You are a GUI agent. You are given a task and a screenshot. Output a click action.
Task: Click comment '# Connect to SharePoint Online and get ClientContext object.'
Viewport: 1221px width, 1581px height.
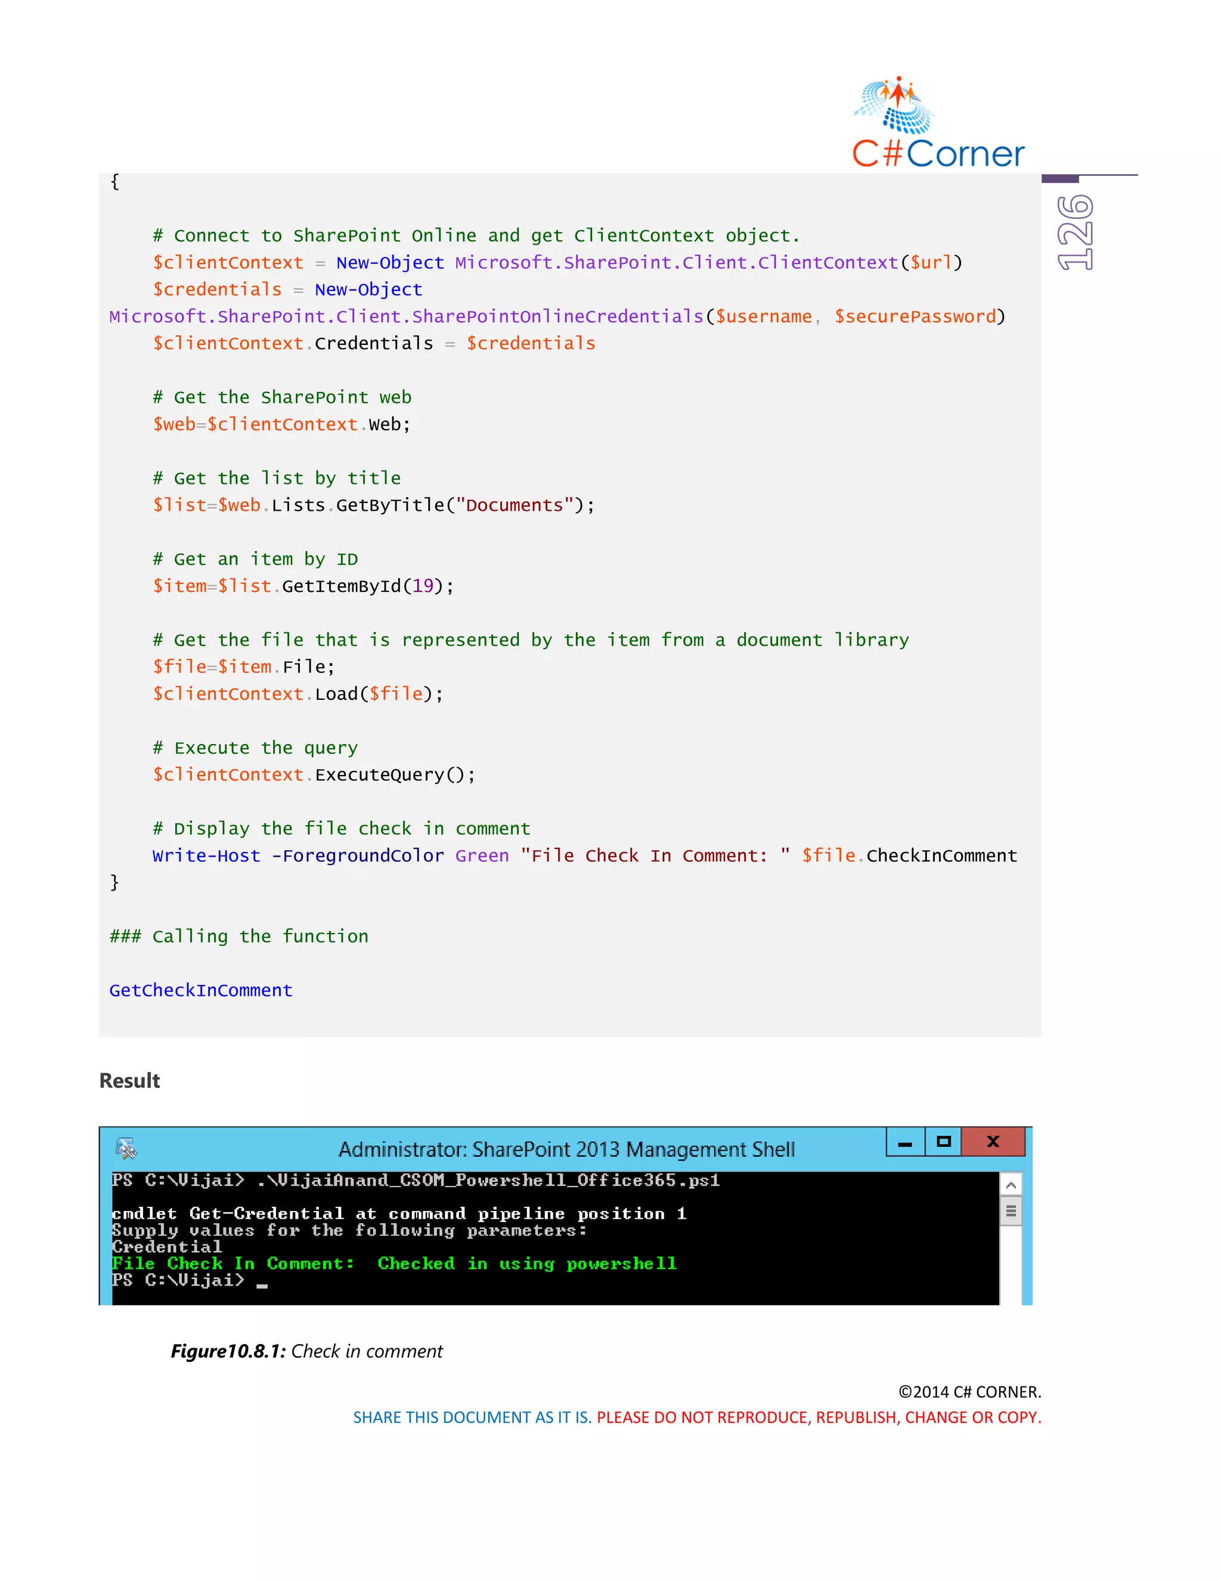pos(476,236)
